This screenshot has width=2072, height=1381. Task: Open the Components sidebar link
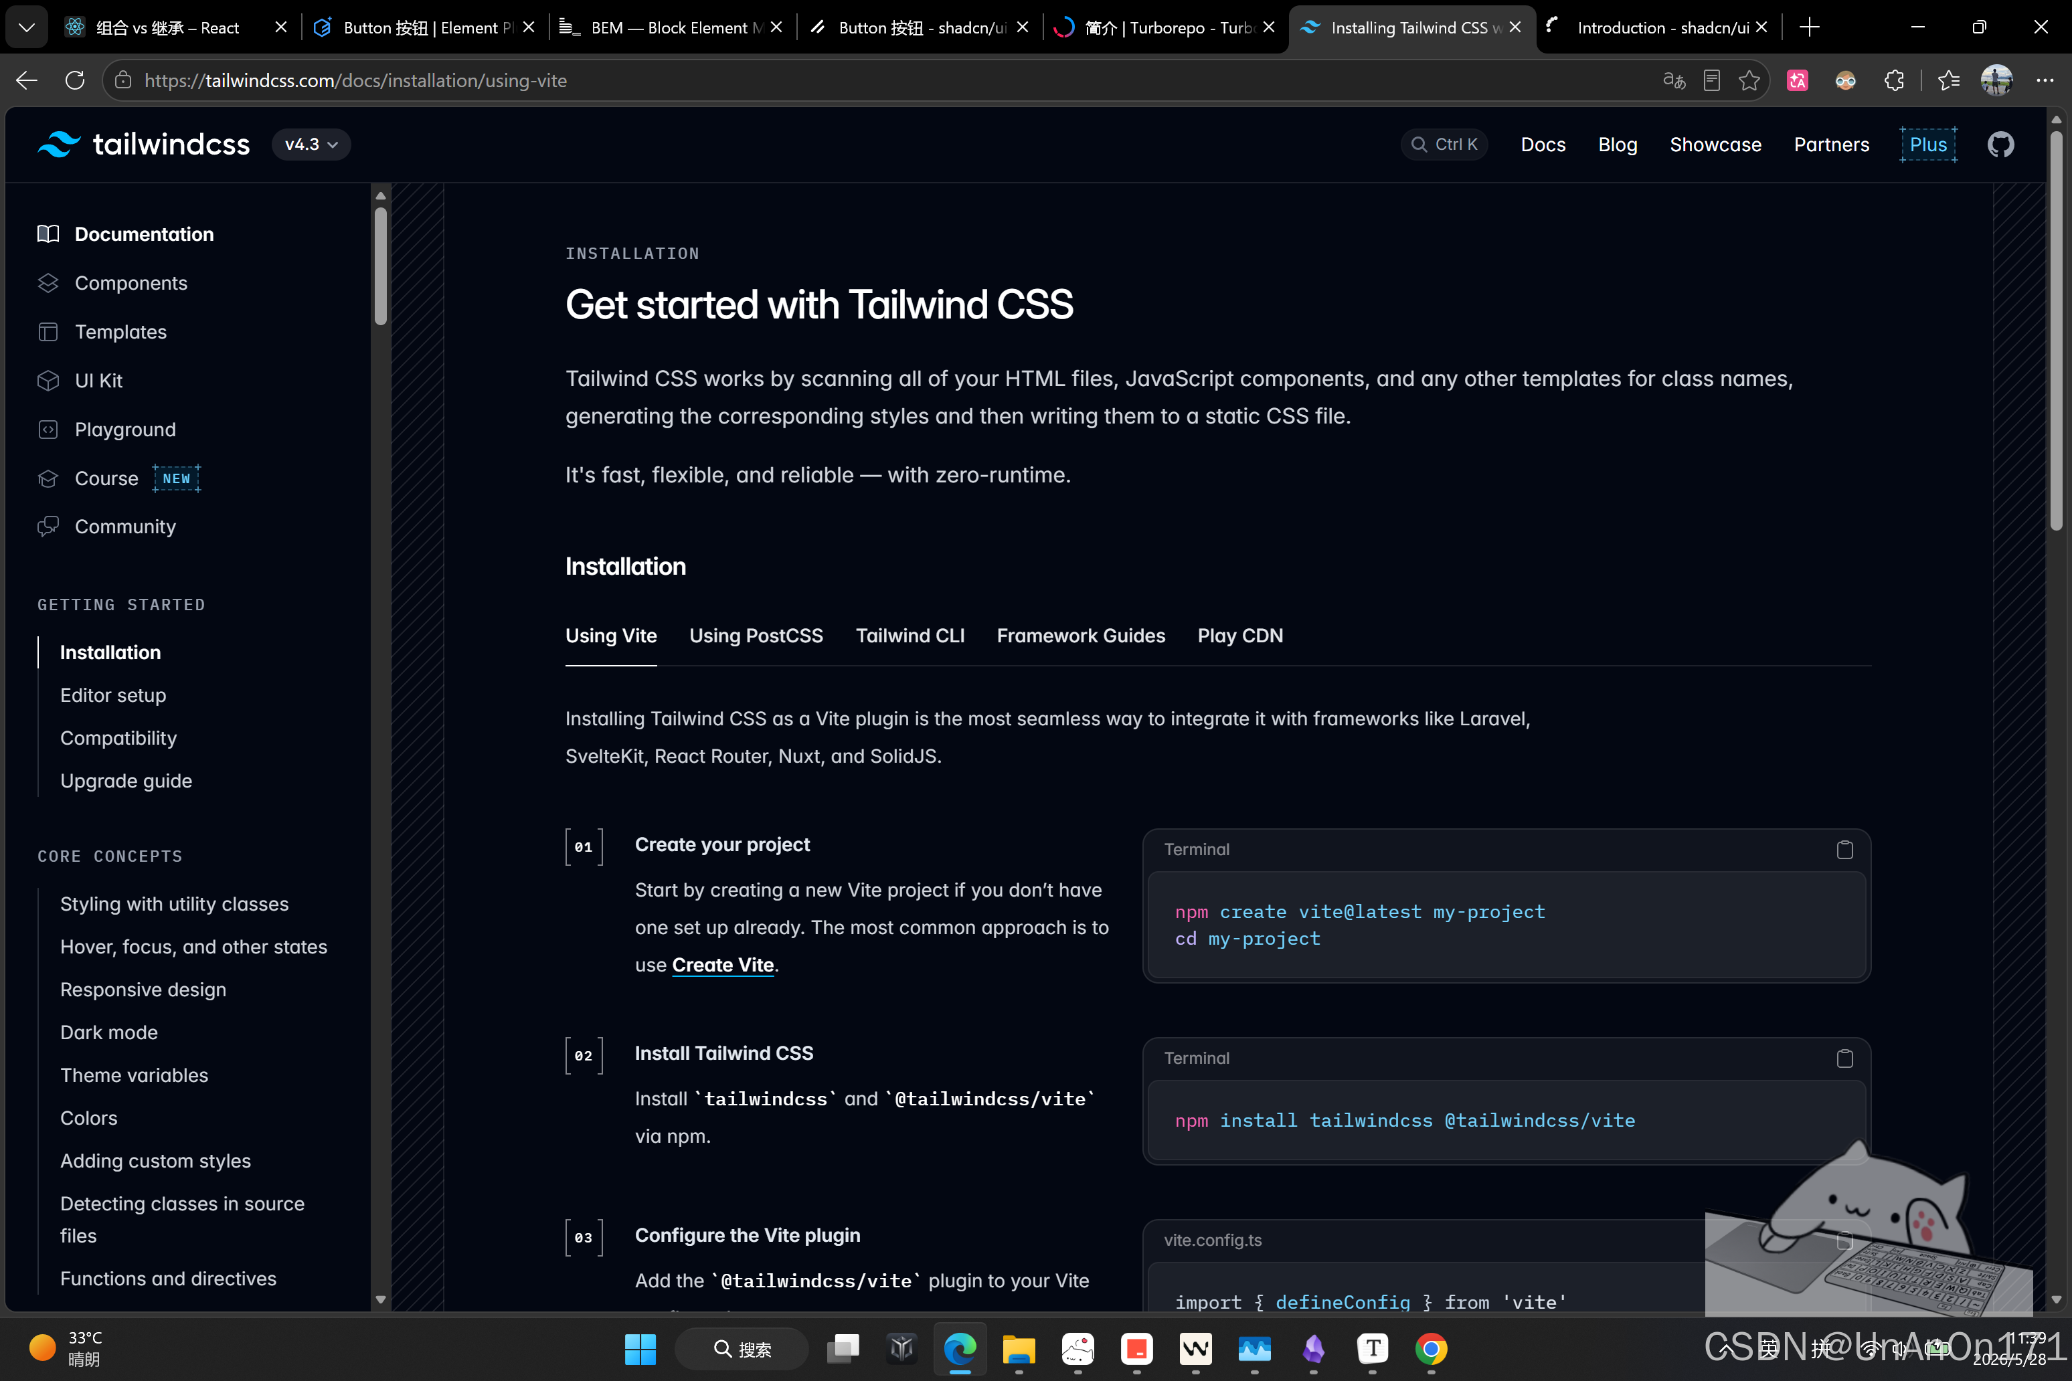pos(131,283)
